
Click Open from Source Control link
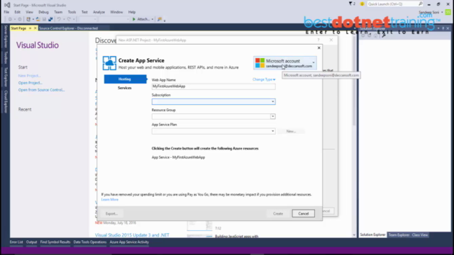click(41, 90)
